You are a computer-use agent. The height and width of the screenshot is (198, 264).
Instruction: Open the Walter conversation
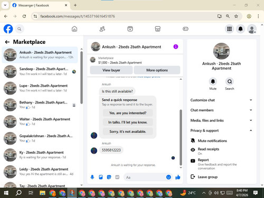[40, 121]
